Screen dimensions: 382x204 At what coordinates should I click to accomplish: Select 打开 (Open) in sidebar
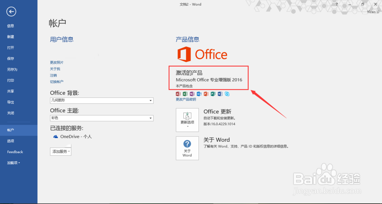click(11, 48)
